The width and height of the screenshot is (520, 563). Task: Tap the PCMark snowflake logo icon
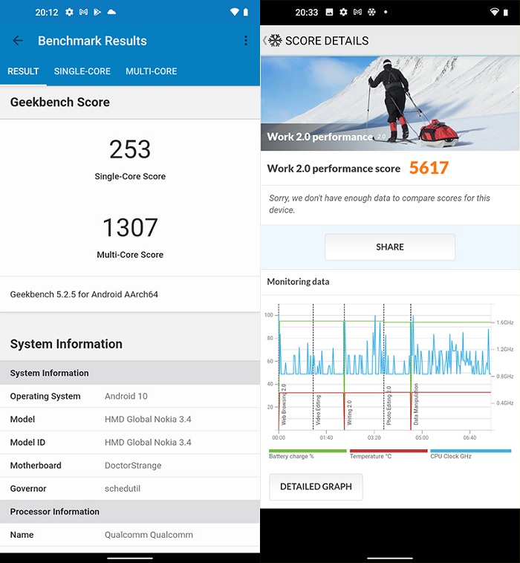point(276,41)
